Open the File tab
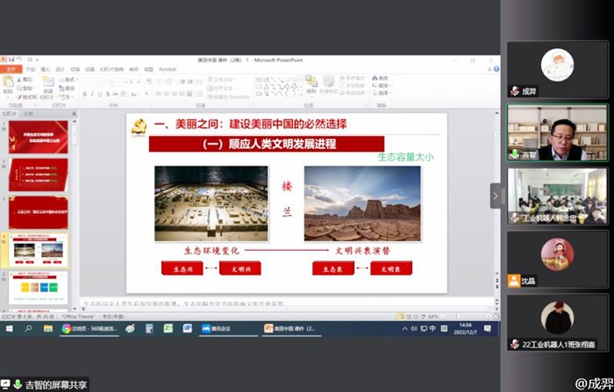The height and width of the screenshot is (392, 614). [x=11, y=68]
